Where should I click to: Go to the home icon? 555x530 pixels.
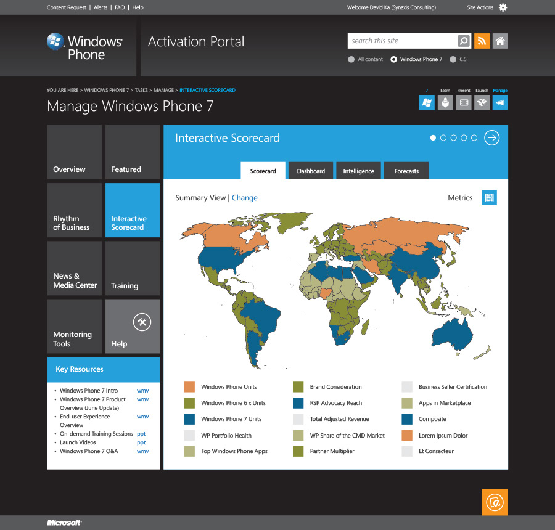(500, 41)
